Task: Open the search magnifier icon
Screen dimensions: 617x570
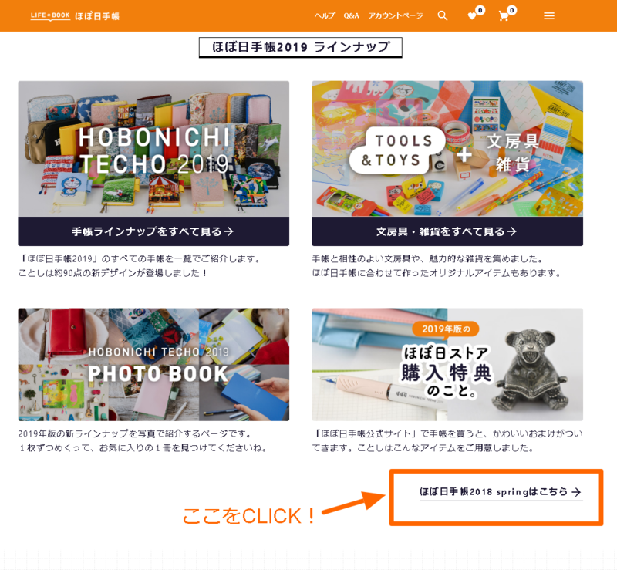Action: [x=443, y=15]
